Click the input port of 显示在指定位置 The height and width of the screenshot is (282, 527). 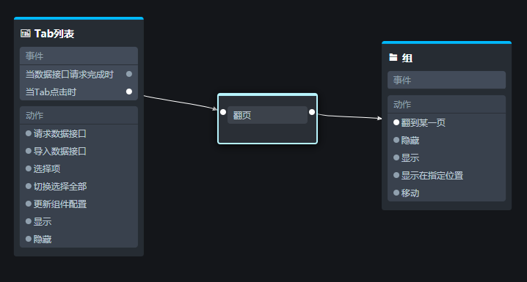pos(396,175)
